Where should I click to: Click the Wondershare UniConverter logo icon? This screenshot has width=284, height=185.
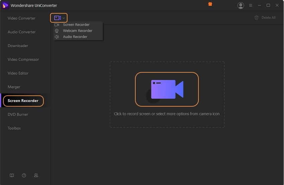click(x=5, y=5)
